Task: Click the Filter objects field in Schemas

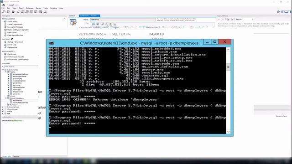Action: (x=21, y=67)
